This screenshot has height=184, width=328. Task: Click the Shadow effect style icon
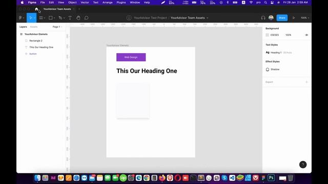pyautogui.click(x=268, y=70)
